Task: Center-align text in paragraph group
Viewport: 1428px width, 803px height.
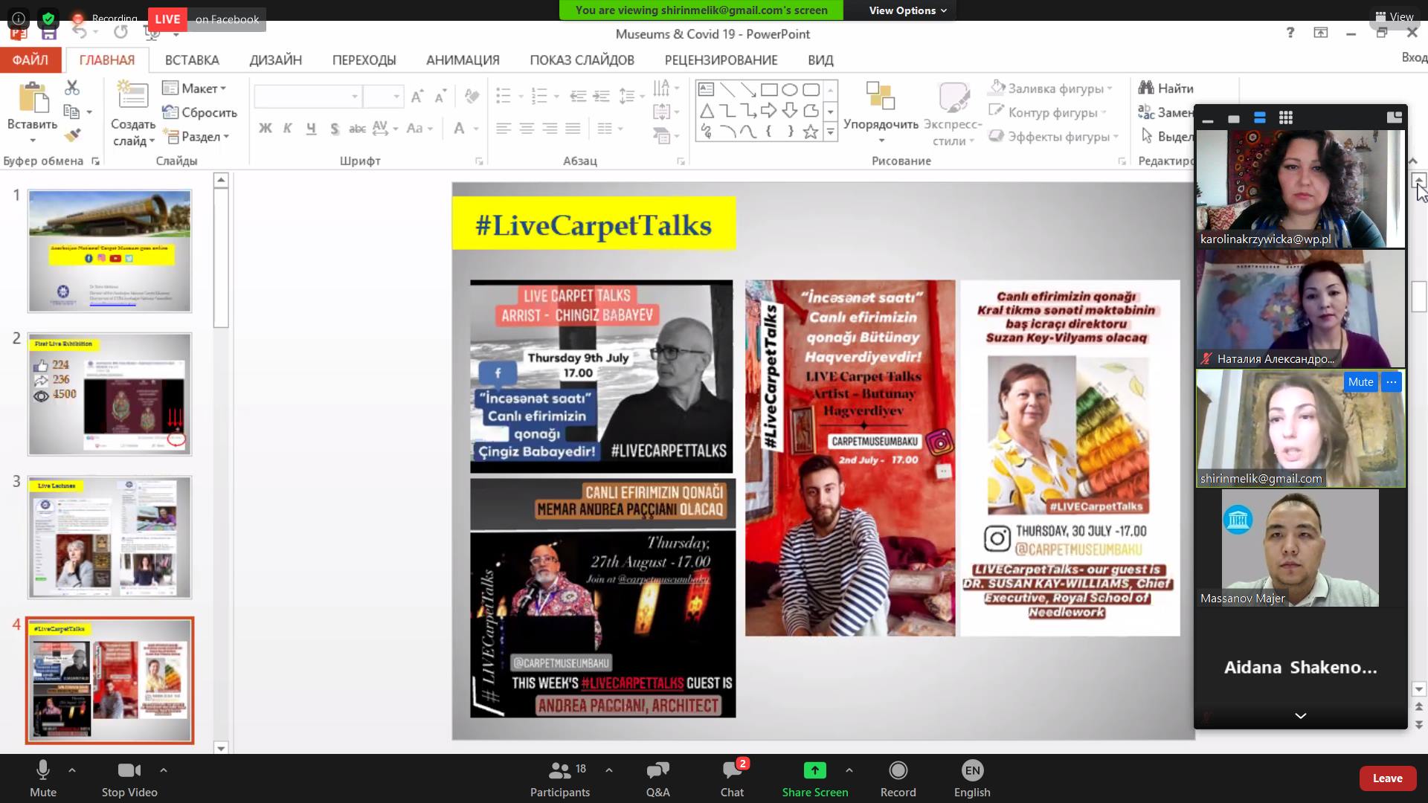Action: (x=527, y=129)
